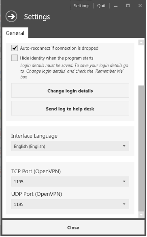Click the scrollbar down arrow
The image size is (147, 237).
point(141,215)
